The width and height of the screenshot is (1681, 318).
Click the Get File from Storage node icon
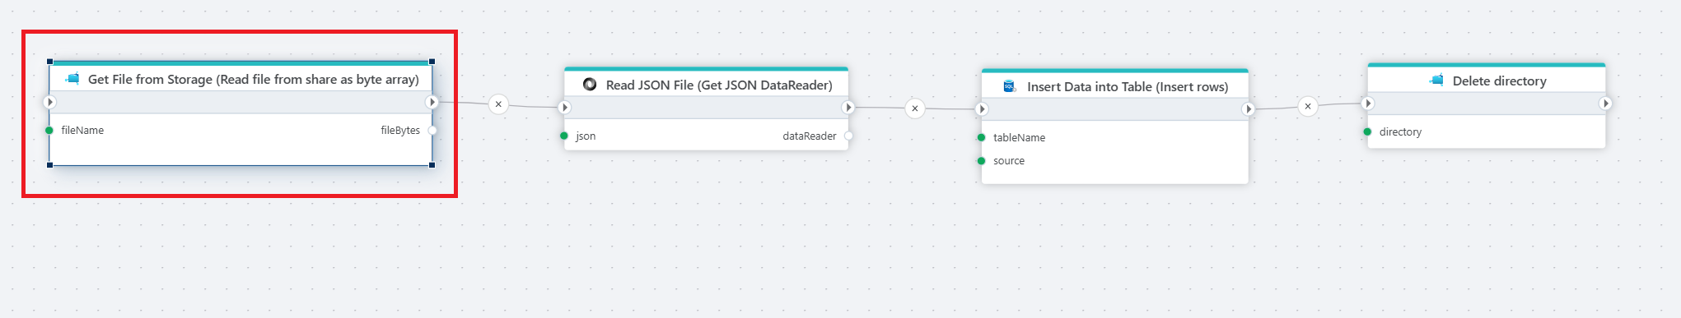pyautogui.click(x=73, y=79)
